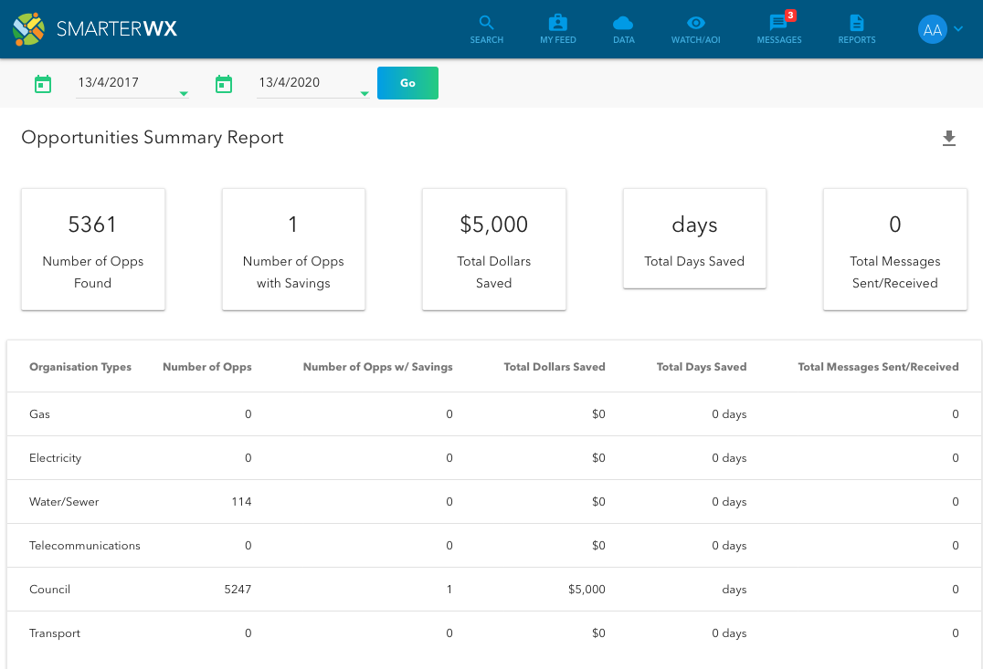
Task: Open the calendar picker for the start date
Action: tap(43, 83)
